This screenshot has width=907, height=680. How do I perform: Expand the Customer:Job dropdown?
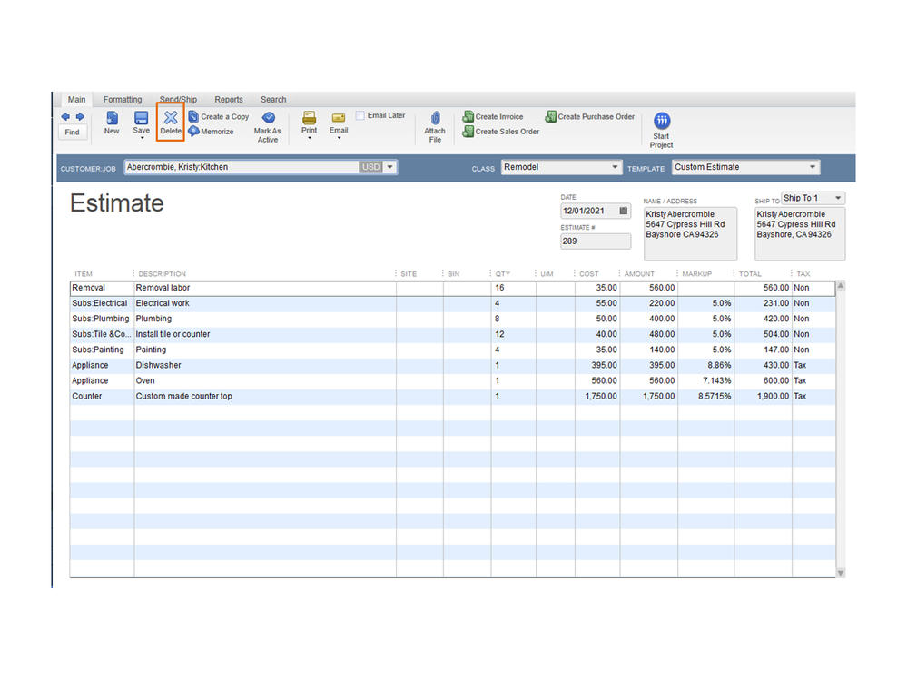click(x=390, y=167)
